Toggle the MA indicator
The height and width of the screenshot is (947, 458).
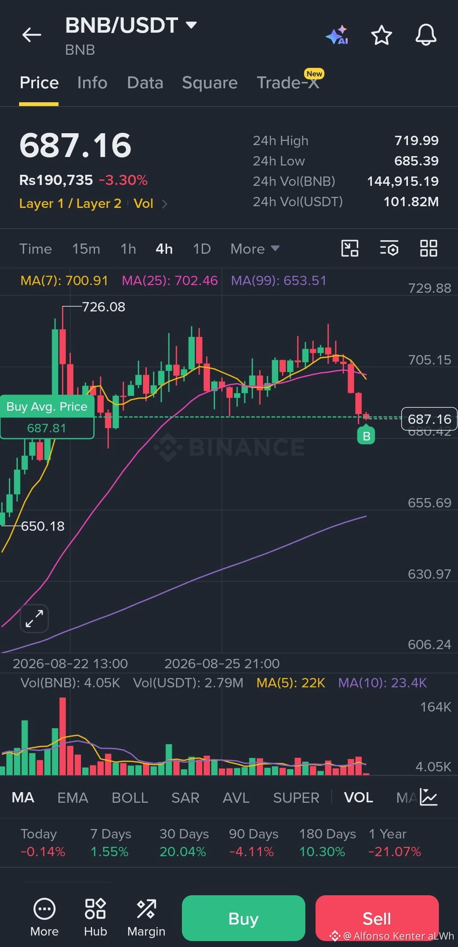point(23,798)
